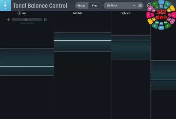The height and width of the screenshot is (119, 176).
Task: Click the Low-Mid band label
Action: pos(78,13)
